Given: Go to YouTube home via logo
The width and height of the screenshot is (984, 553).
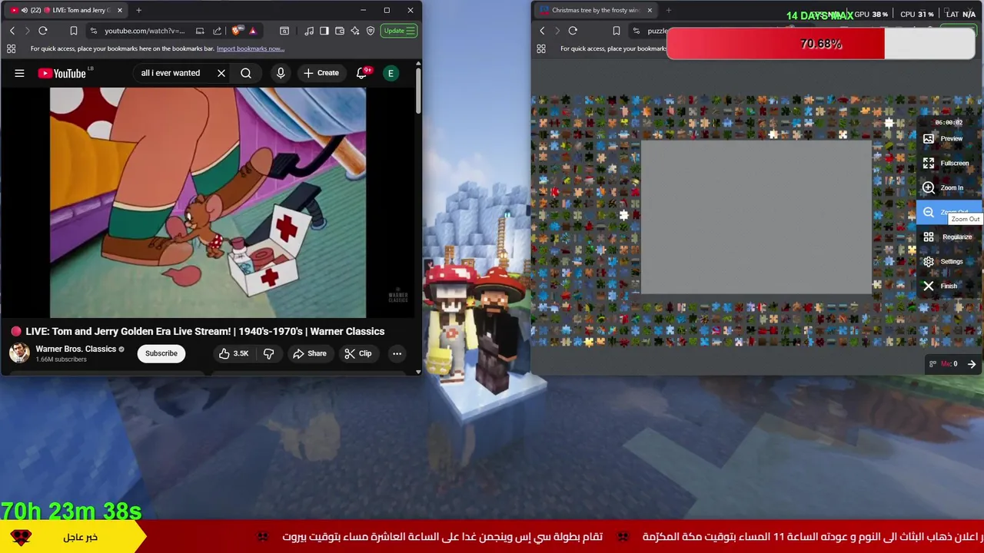Looking at the screenshot, I should [61, 73].
